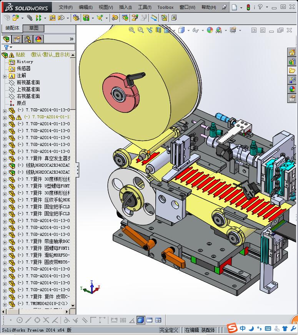Click the Reference Geometry icon
298x335 pixels.
100,18
